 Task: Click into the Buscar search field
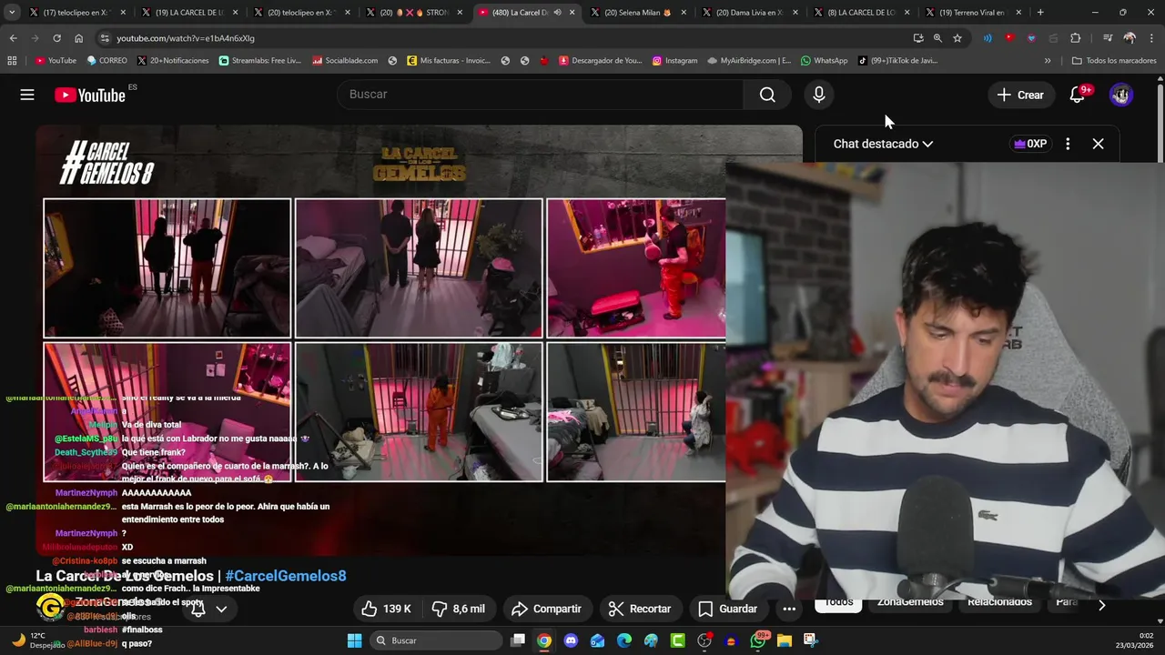click(541, 95)
